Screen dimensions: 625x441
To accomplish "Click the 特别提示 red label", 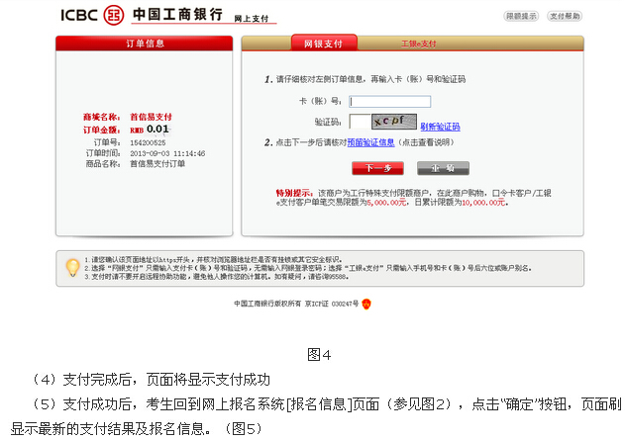I will pos(294,193).
